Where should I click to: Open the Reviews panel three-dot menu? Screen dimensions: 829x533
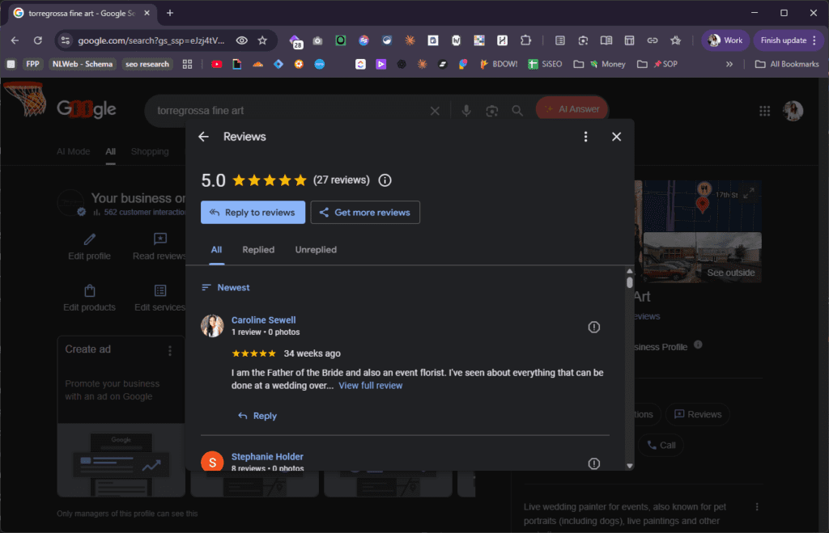pos(585,137)
